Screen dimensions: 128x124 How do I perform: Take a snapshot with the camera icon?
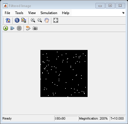coord(35,28)
